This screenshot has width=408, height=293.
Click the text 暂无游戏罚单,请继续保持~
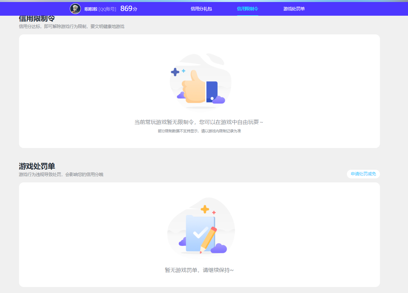click(199, 270)
